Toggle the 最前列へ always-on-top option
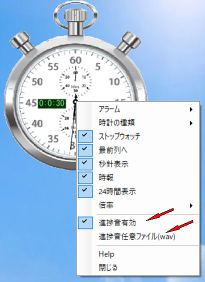The height and width of the screenshot is (282, 205). 138,150
